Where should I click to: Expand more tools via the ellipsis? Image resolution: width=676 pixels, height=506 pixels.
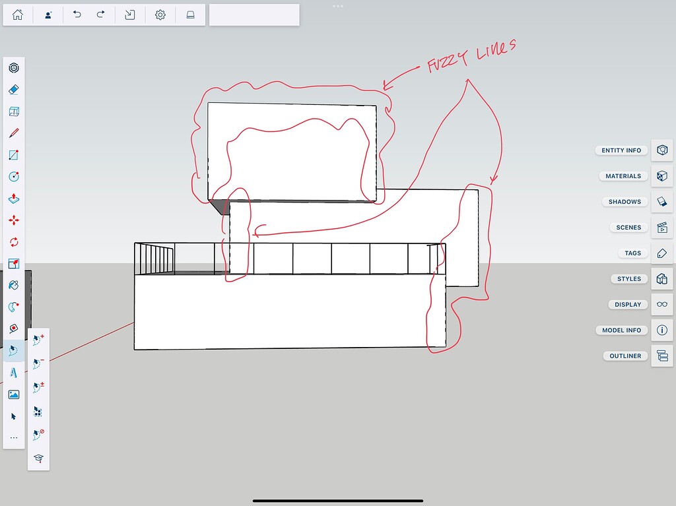click(14, 437)
